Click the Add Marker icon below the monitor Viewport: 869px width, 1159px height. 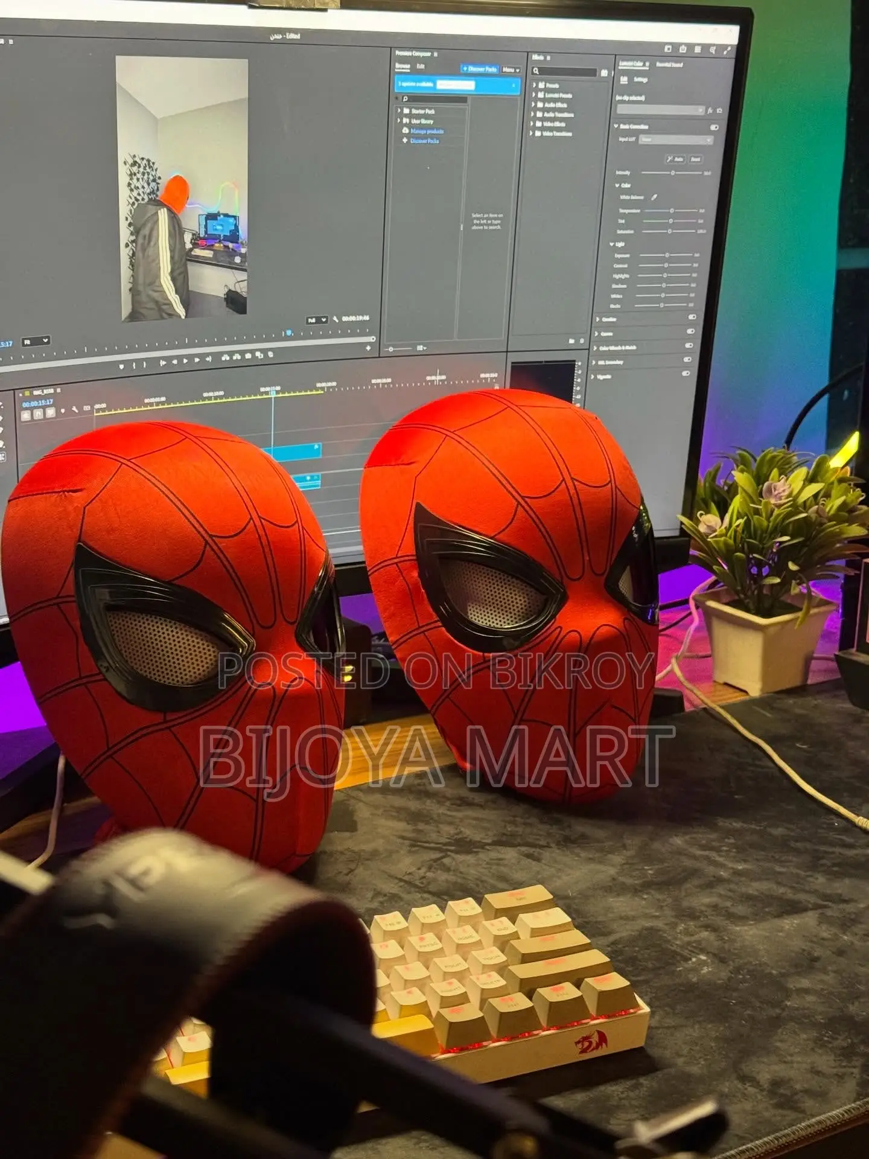(x=122, y=366)
